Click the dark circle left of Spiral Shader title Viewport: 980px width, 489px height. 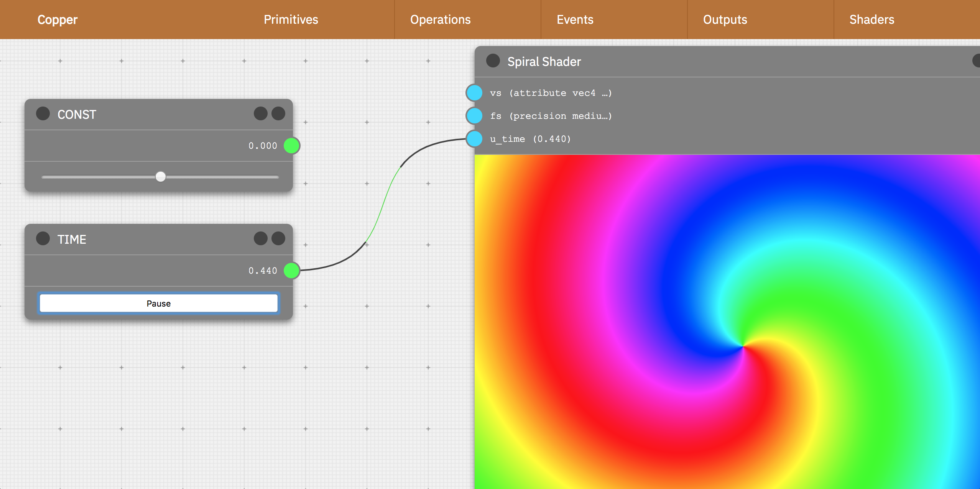pyautogui.click(x=493, y=61)
